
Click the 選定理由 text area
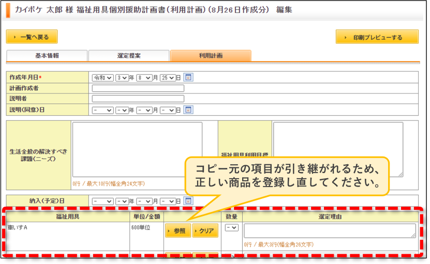330,230
